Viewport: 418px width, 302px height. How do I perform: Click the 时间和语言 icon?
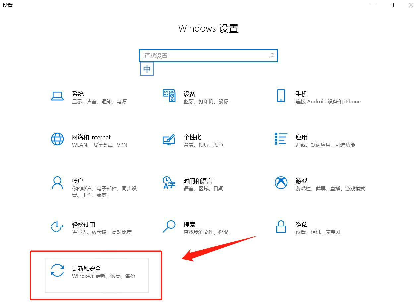point(169,183)
